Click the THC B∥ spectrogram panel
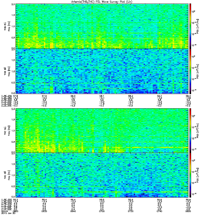Screen dimensions: 201x215 (102, 175)
